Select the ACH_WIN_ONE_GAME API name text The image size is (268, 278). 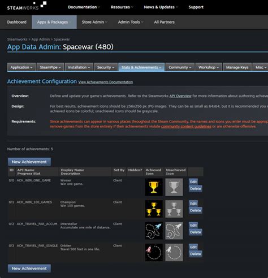34,180
